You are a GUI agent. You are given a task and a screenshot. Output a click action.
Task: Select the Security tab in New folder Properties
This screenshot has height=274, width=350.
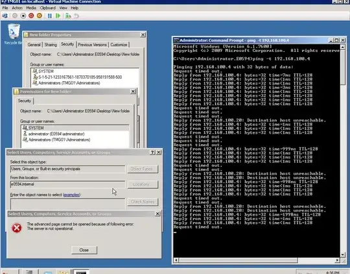click(67, 44)
